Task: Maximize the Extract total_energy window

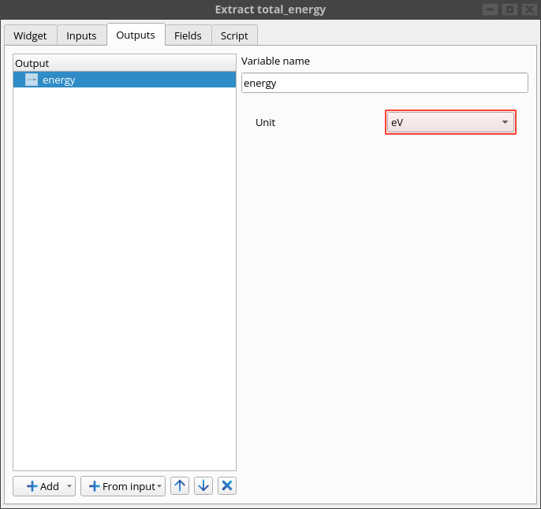Action: pos(509,9)
